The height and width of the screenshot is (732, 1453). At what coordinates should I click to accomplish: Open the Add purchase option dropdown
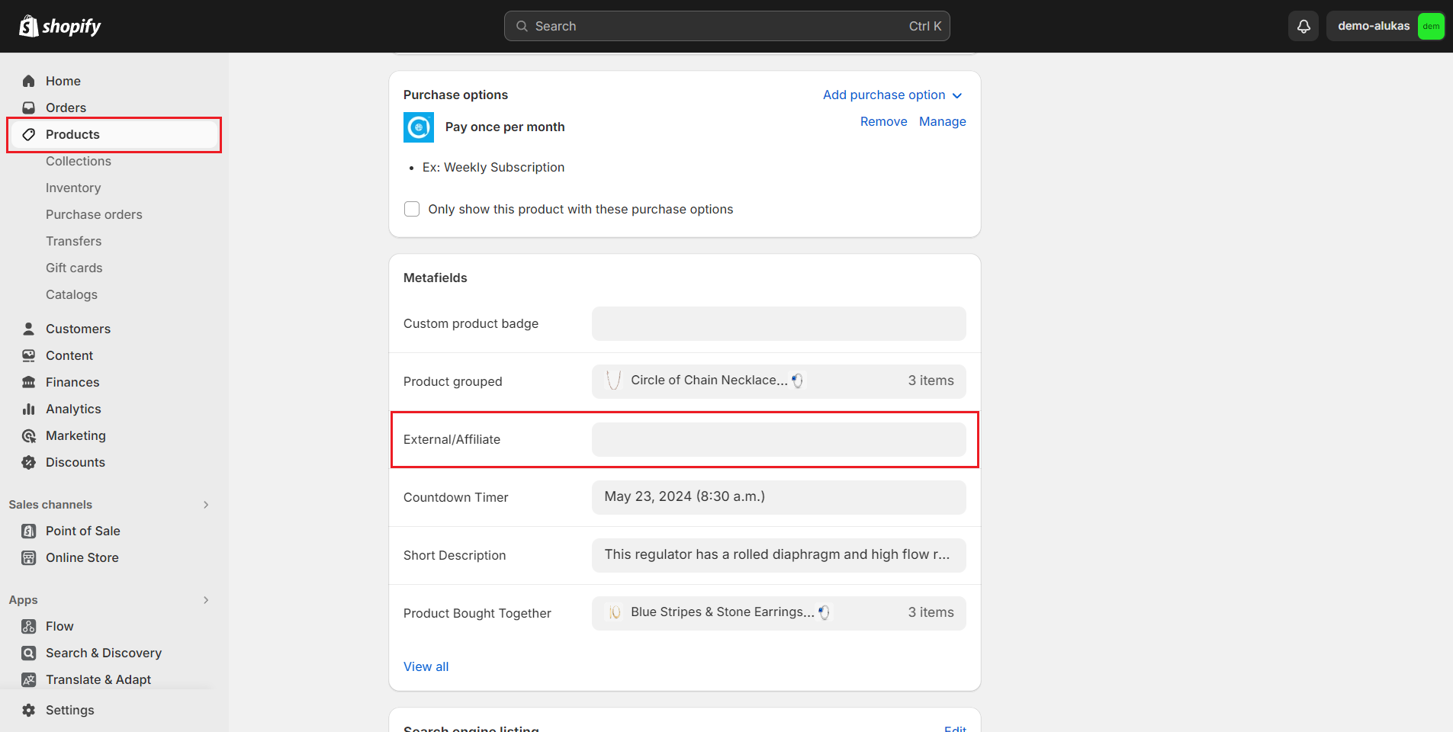click(x=892, y=95)
